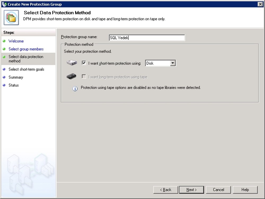Click the Protection group name field

click(147, 38)
